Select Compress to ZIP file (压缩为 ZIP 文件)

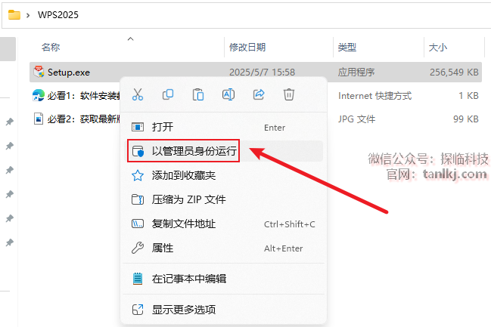(223, 199)
